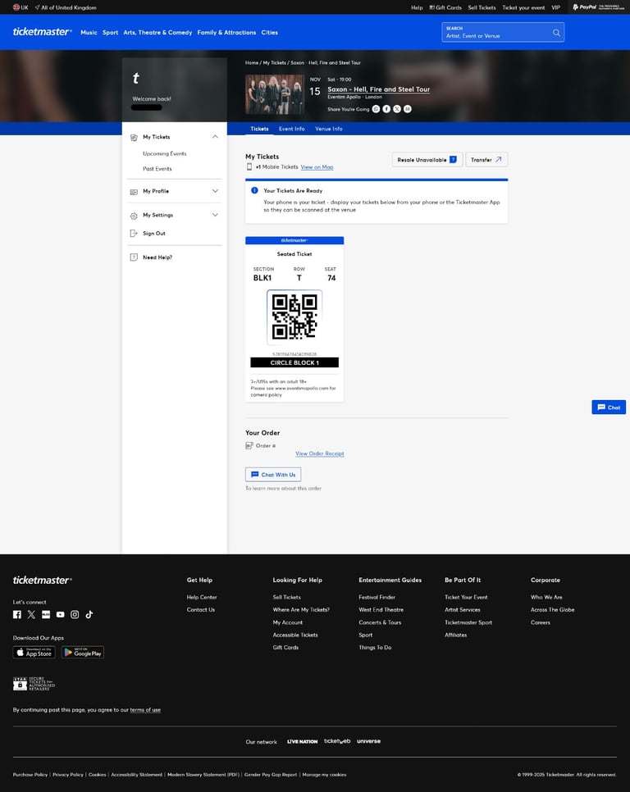Viewport: 630px width, 792px height.
Task: Expand the My Profile section chevron
Action: tap(215, 191)
